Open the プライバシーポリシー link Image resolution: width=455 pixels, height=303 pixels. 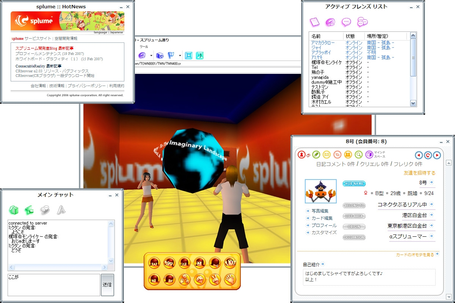86,86
